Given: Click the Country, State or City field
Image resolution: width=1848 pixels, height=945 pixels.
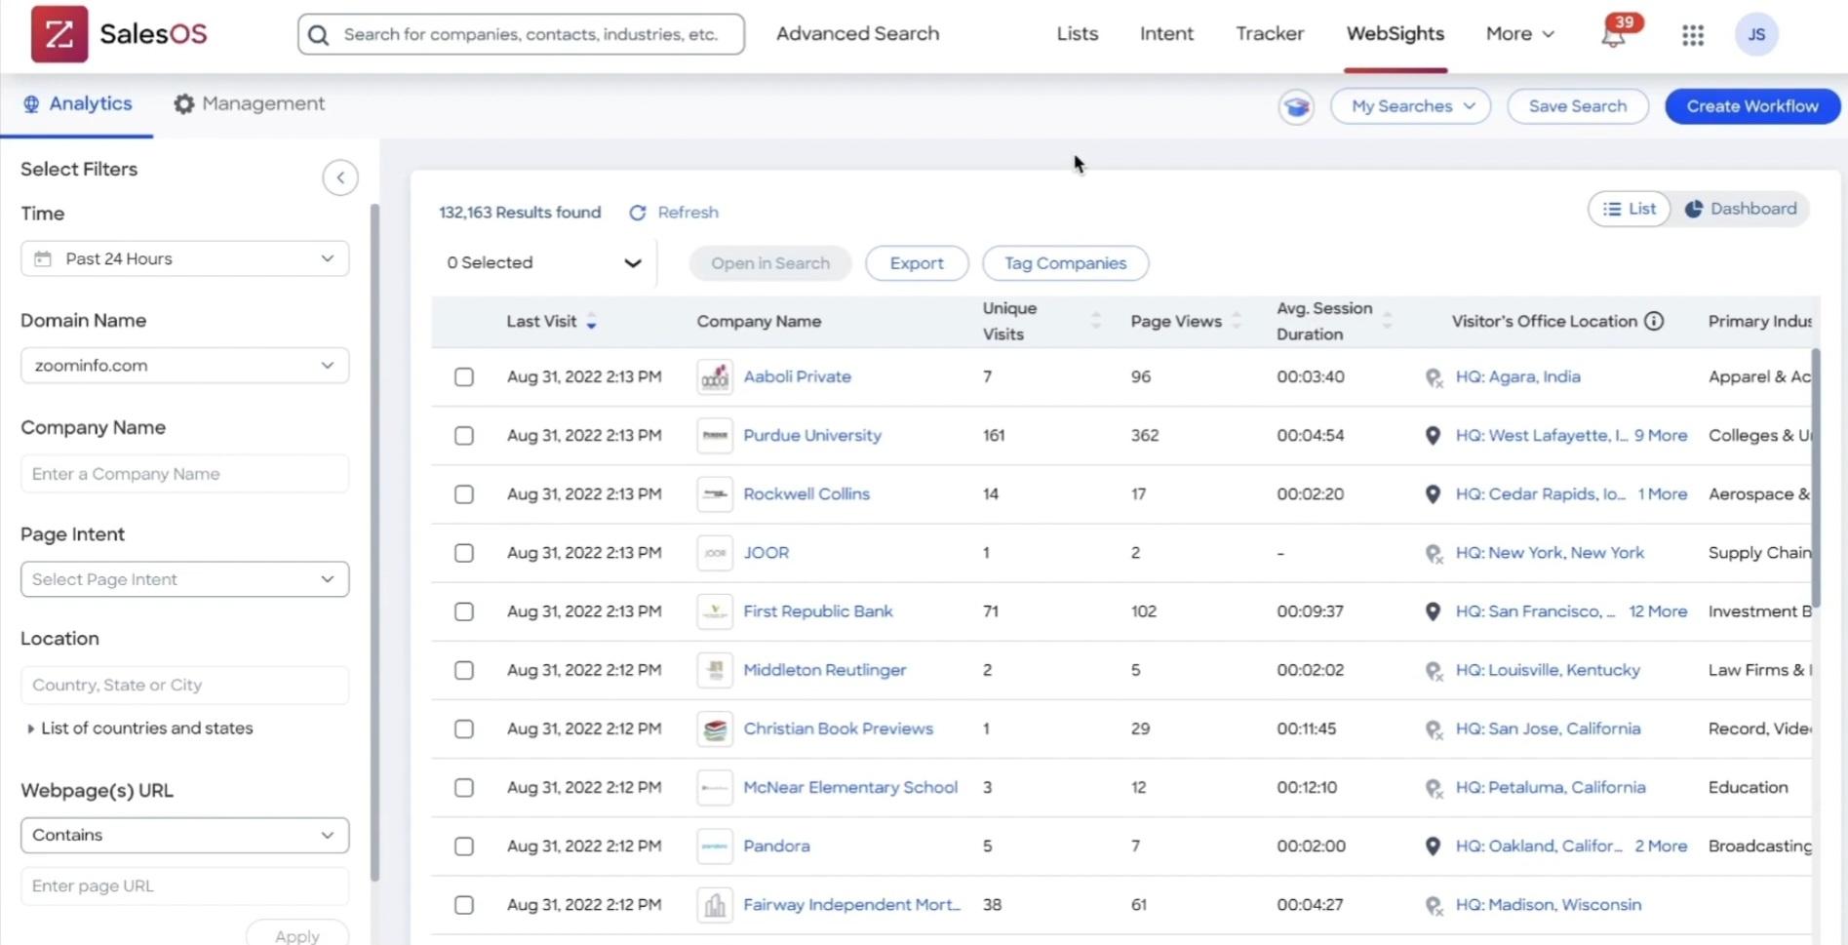Looking at the screenshot, I should [185, 685].
